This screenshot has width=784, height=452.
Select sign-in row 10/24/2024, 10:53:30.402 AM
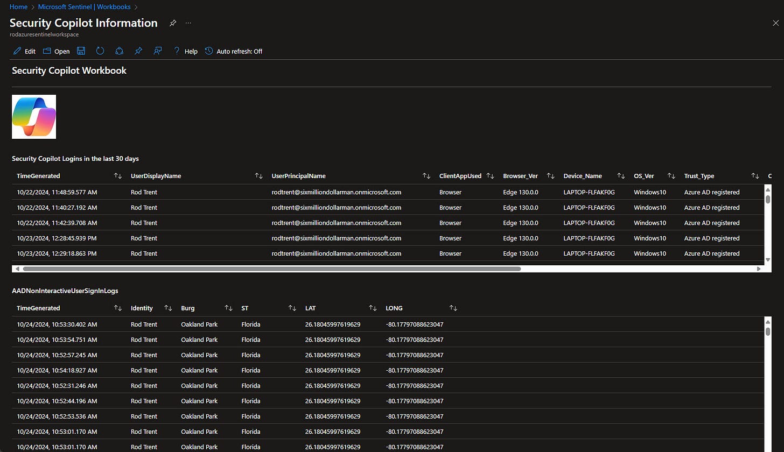click(x=388, y=324)
